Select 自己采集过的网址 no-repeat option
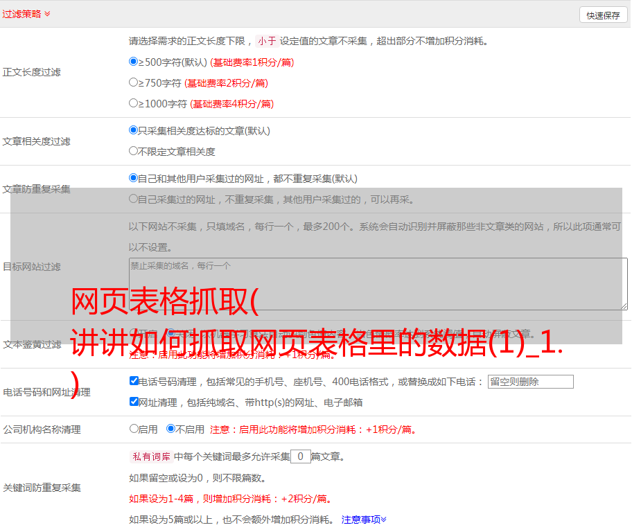The height and width of the screenshot is (532, 632). point(134,199)
